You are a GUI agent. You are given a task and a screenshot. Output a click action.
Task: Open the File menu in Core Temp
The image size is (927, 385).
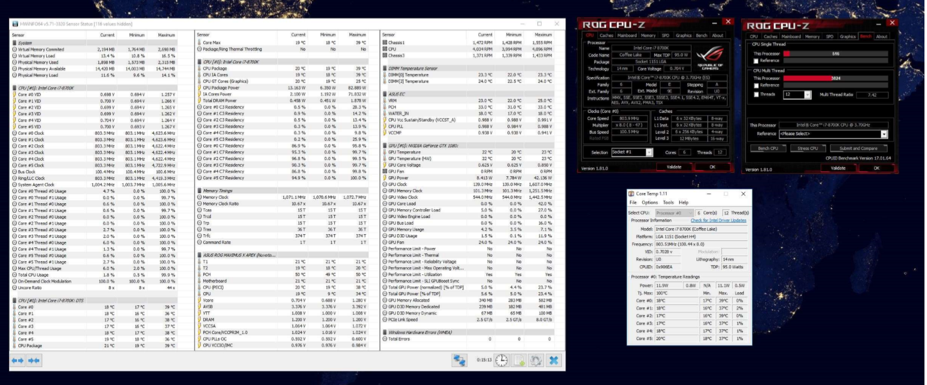point(633,202)
